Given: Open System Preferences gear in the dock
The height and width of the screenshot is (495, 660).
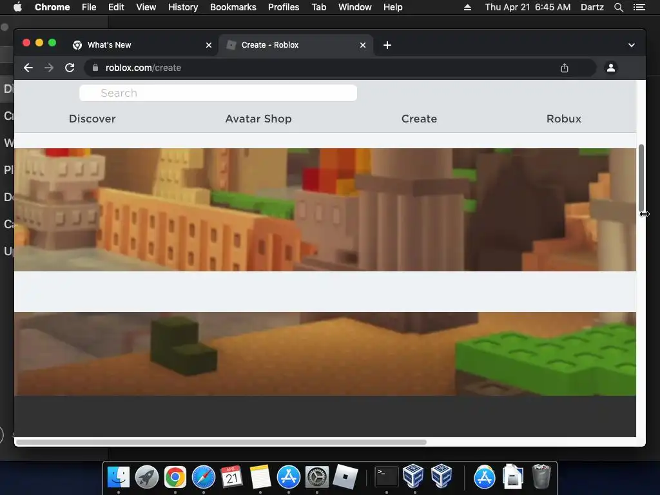Looking at the screenshot, I should [x=317, y=477].
